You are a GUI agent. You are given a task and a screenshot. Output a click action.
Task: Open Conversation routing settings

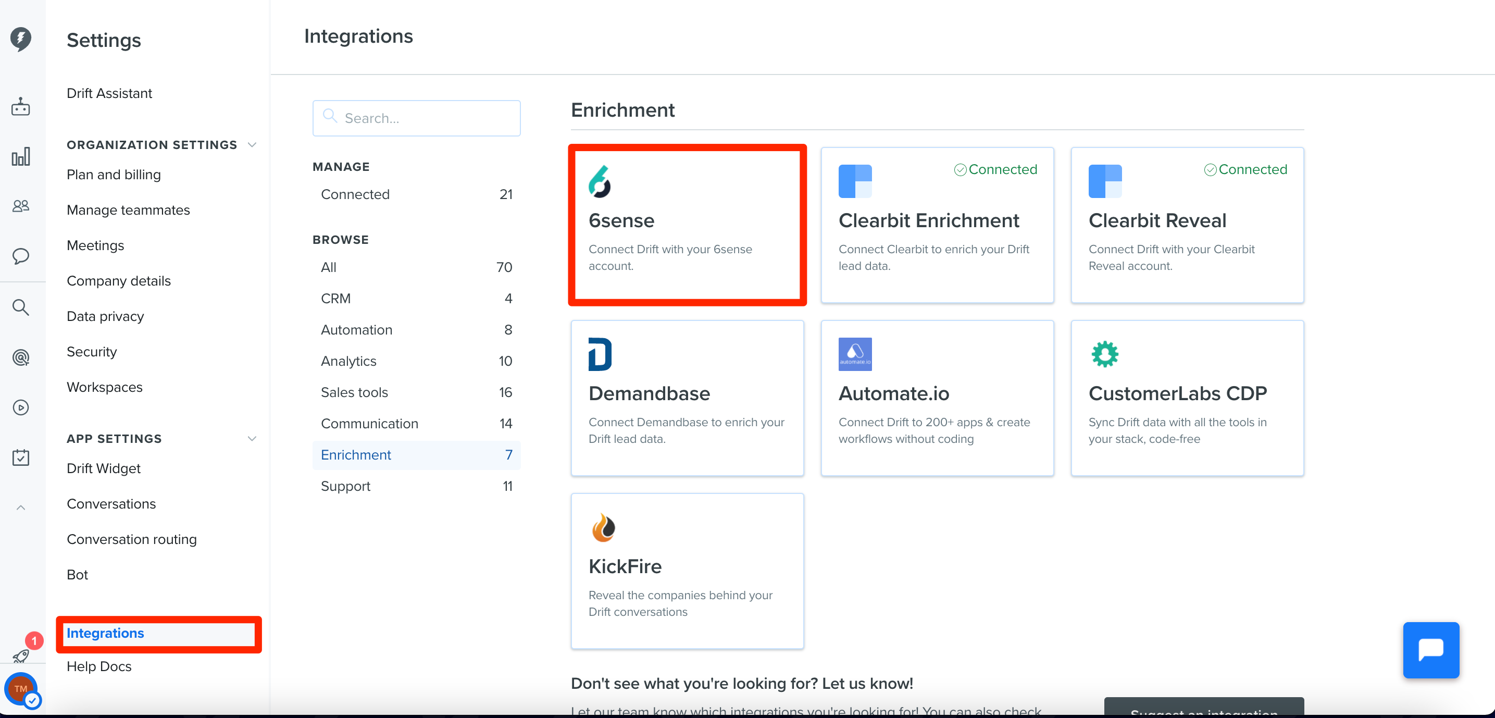[132, 539]
